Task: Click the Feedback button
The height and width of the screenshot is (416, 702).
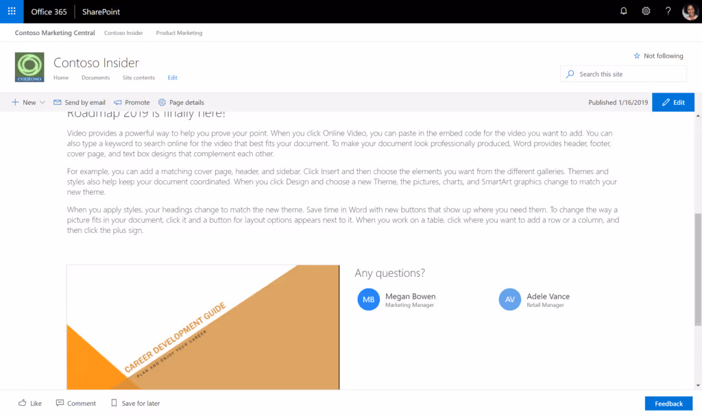Action: click(x=668, y=404)
